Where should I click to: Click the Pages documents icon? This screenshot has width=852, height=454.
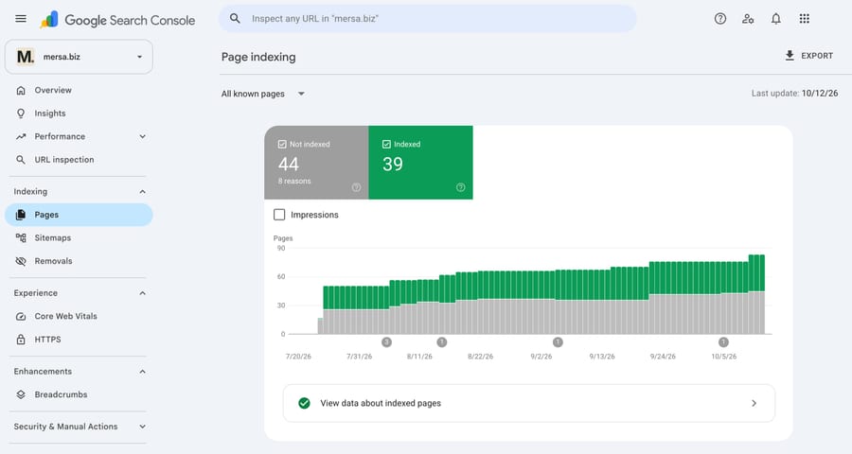pyautogui.click(x=21, y=215)
